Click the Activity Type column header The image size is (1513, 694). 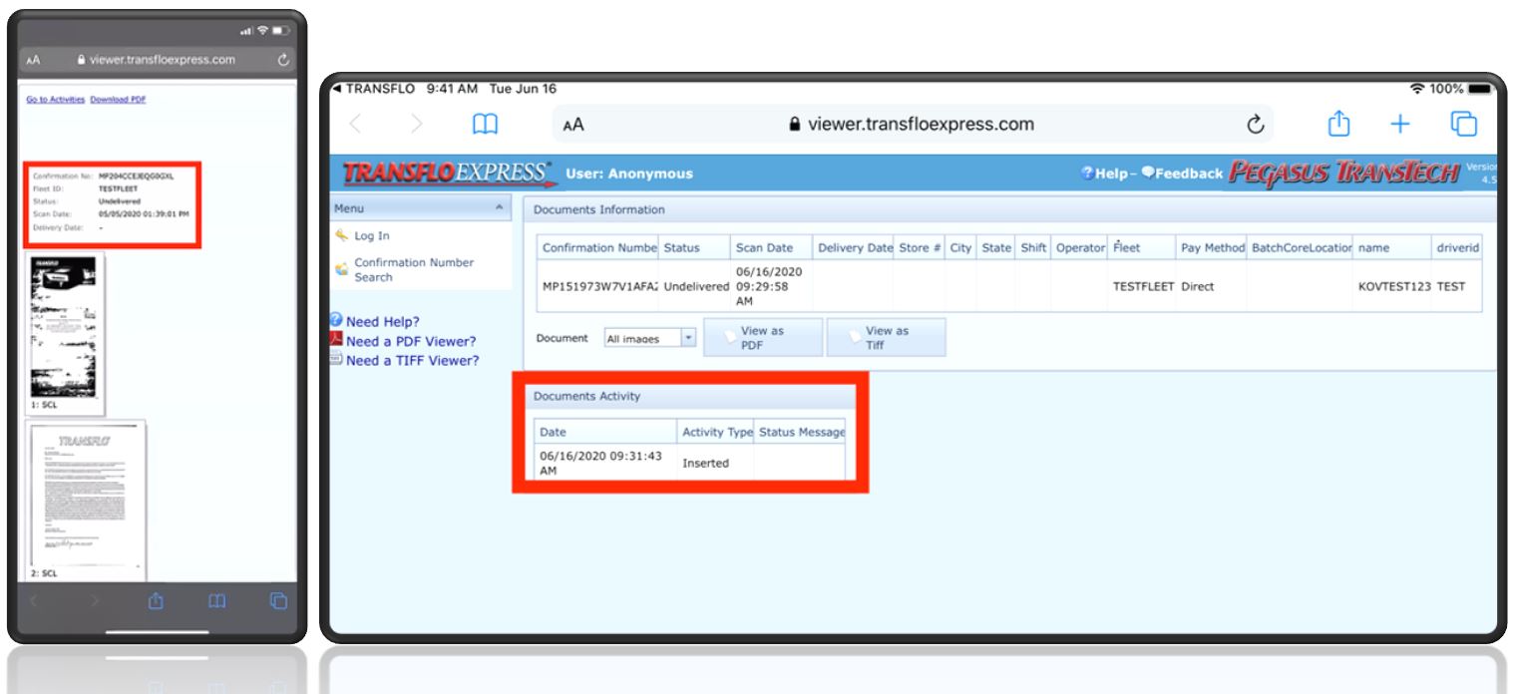(715, 433)
